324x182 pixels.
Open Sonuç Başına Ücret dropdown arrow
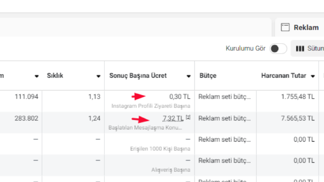point(188,76)
